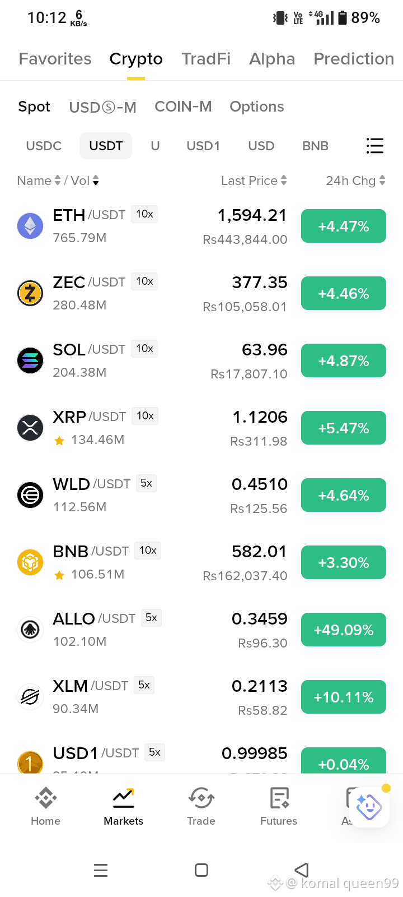Tap the Zcash coin logo
This screenshot has height=897, width=403.
[30, 293]
